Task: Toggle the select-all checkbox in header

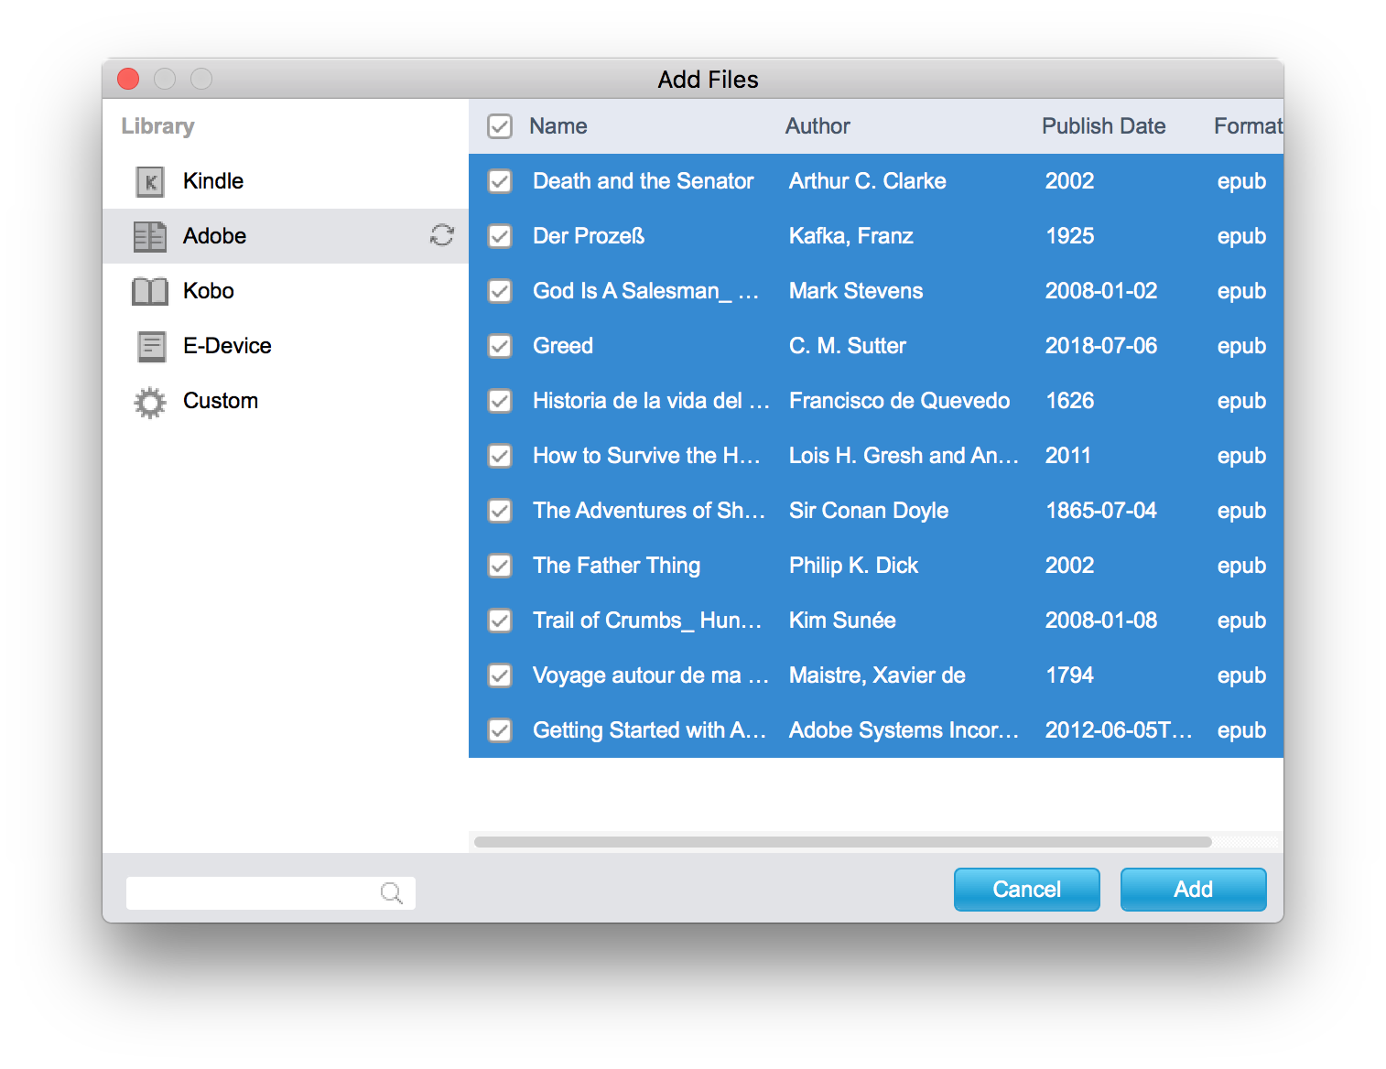Action: pos(500,126)
